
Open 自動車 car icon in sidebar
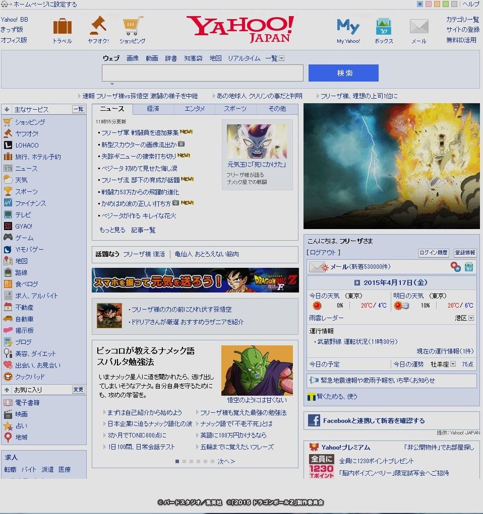coord(8,319)
